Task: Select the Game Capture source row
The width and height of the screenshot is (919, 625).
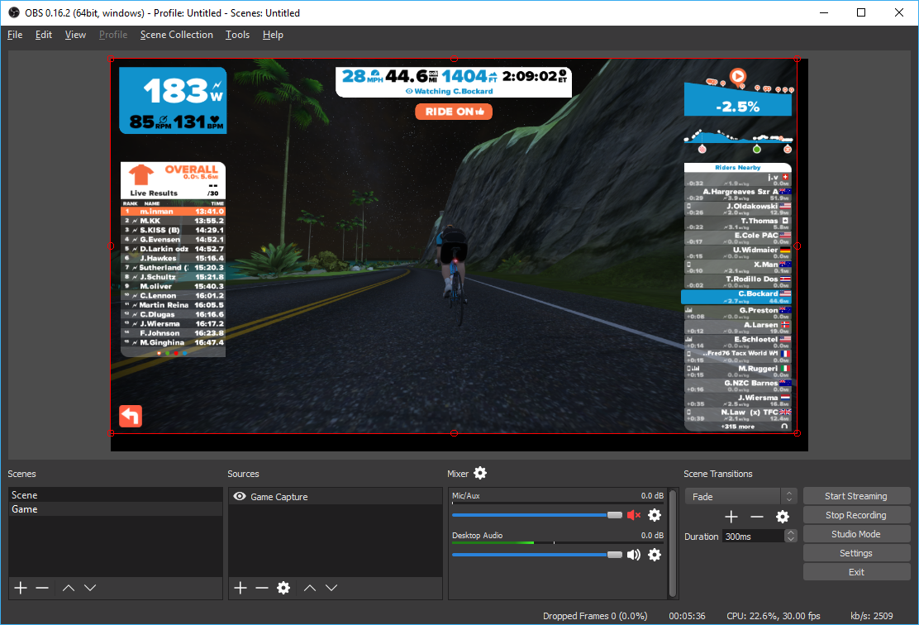Action: (336, 497)
